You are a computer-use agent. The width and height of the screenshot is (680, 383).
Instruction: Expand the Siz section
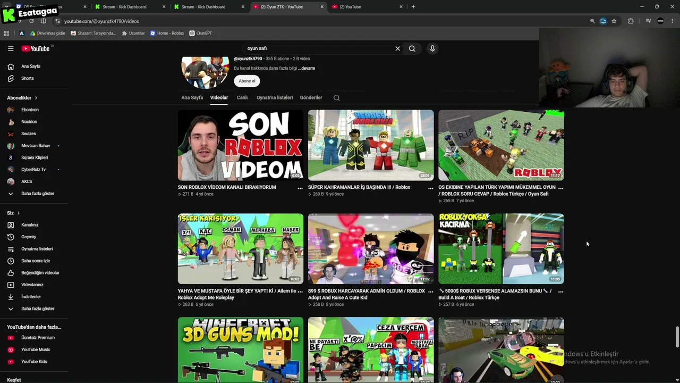click(13, 213)
